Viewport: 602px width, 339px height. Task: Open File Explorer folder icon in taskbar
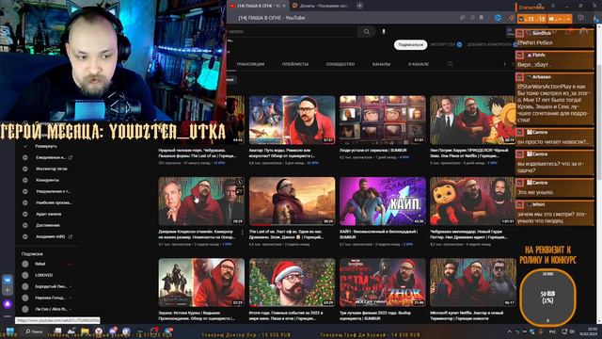tap(85, 331)
